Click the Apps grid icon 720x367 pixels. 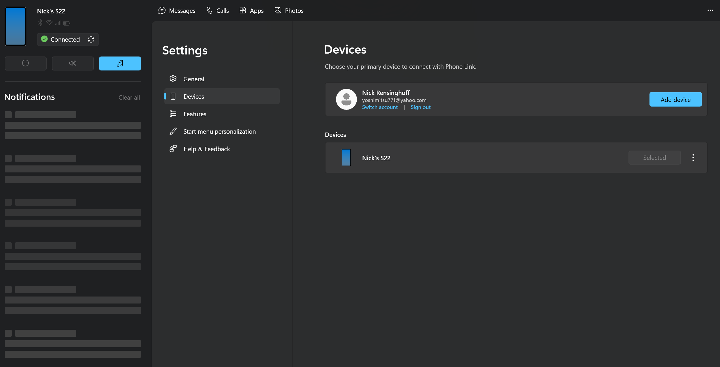point(243,11)
